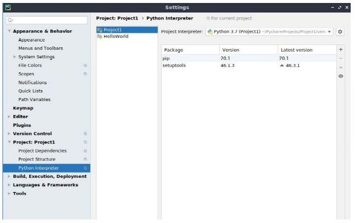Click pip latest version 20.1 cell

click(284, 59)
